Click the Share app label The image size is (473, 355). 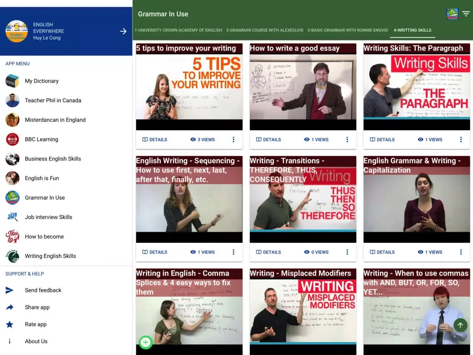(x=37, y=307)
